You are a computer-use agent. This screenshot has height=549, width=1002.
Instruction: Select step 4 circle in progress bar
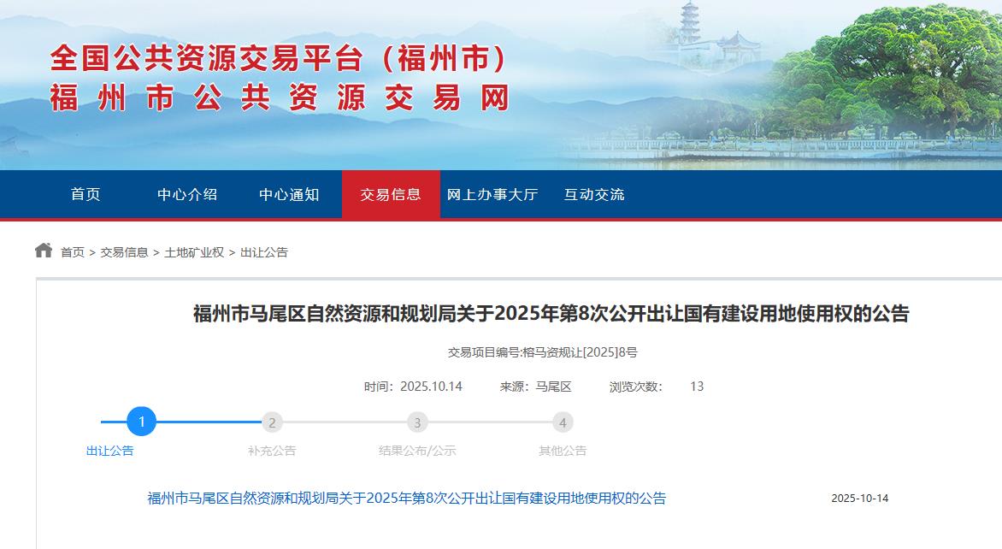pyautogui.click(x=563, y=422)
